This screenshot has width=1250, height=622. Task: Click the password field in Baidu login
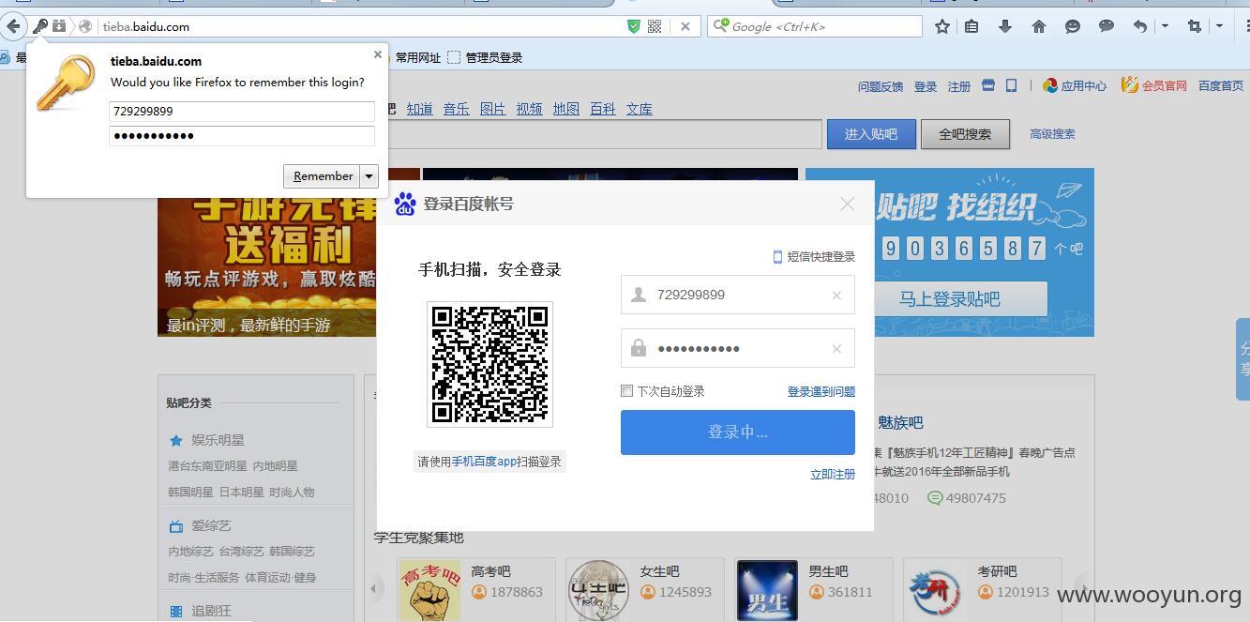coord(738,348)
